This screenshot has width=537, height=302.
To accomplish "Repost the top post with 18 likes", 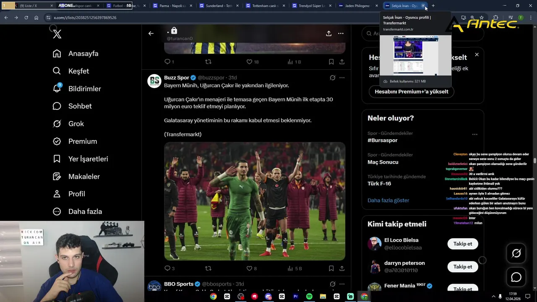I will (x=208, y=62).
